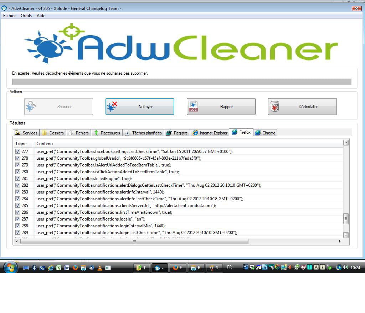Click the Scanner button

click(x=59, y=107)
